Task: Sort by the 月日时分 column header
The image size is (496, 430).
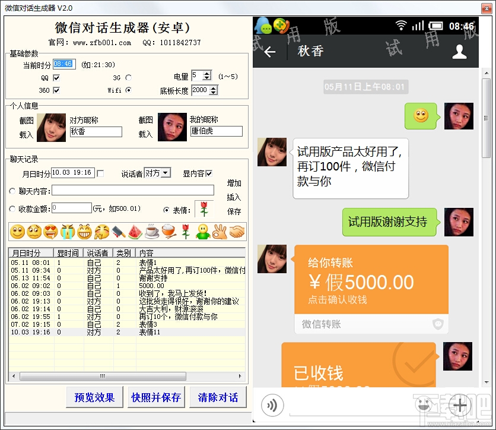Action: pyautogui.click(x=31, y=253)
